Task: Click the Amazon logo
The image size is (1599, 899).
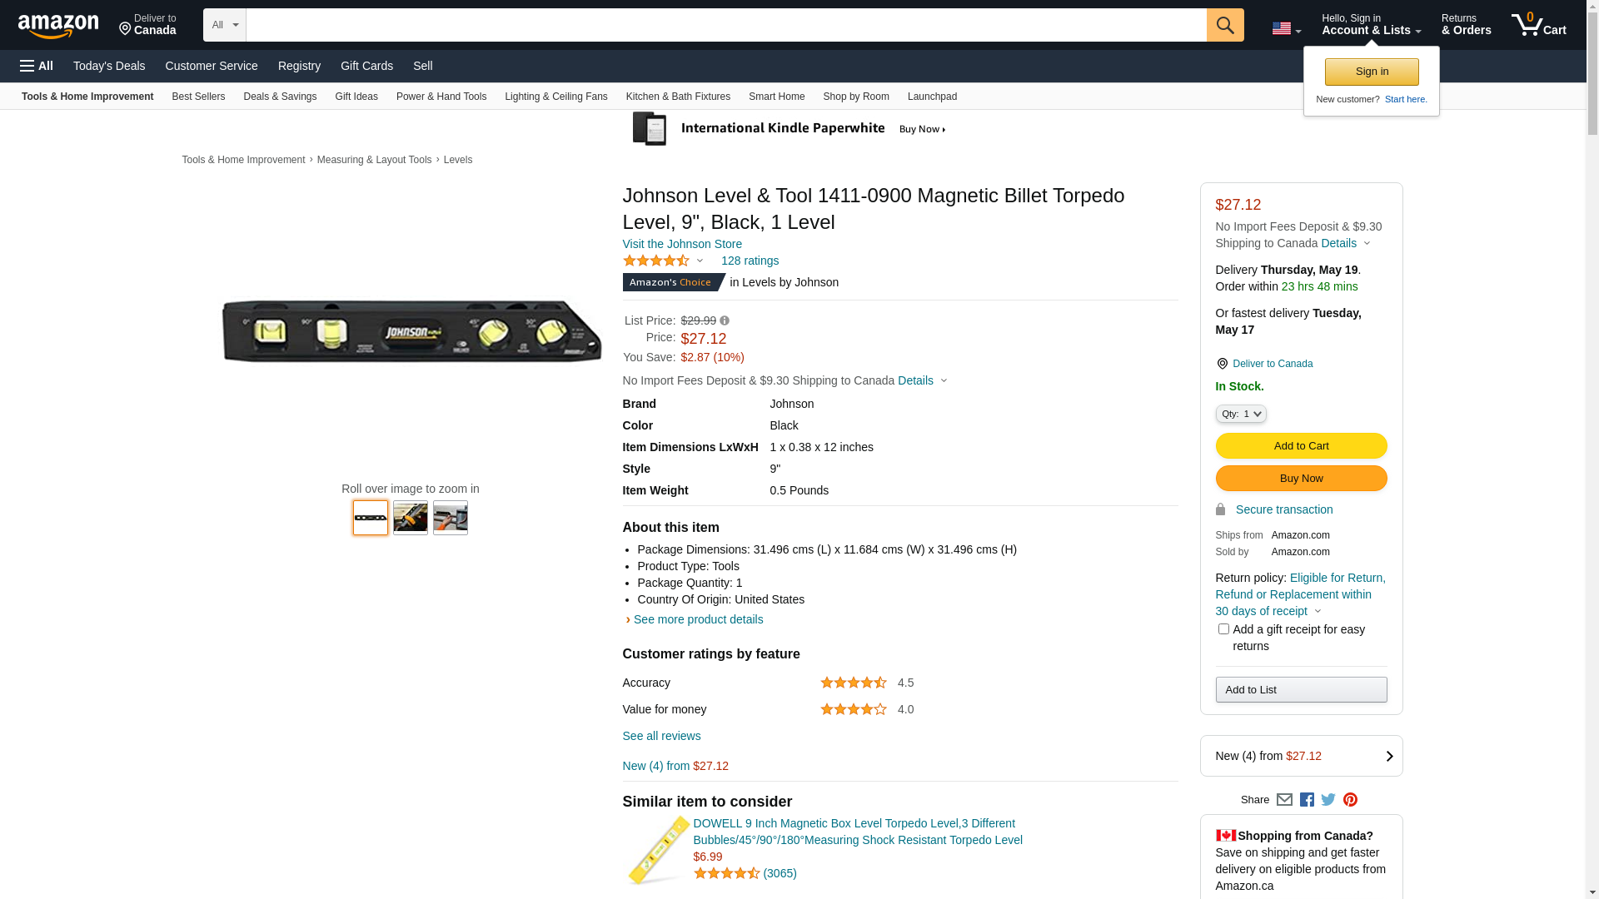Action: (x=58, y=26)
